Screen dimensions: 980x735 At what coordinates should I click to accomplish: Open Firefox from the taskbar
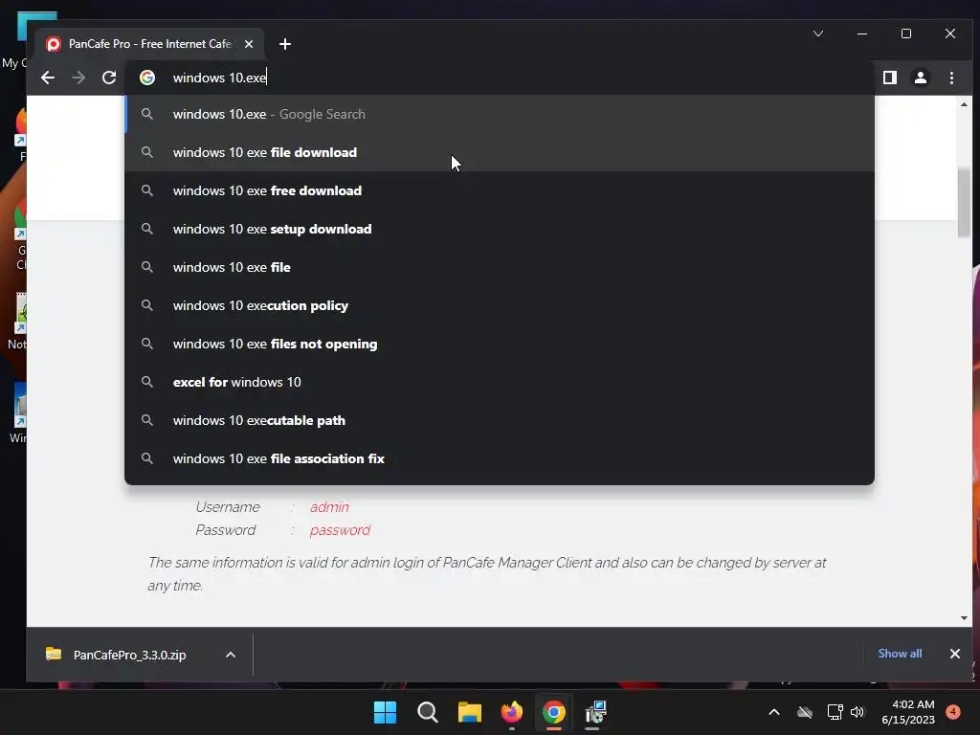tap(512, 712)
